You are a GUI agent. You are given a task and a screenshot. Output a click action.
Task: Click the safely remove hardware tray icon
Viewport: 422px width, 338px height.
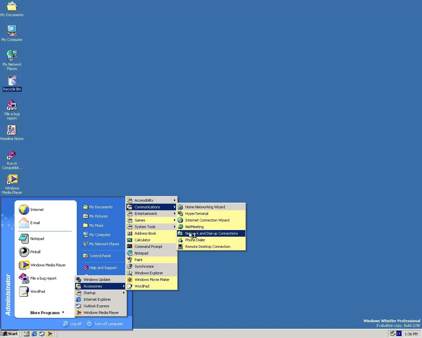pos(392,334)
